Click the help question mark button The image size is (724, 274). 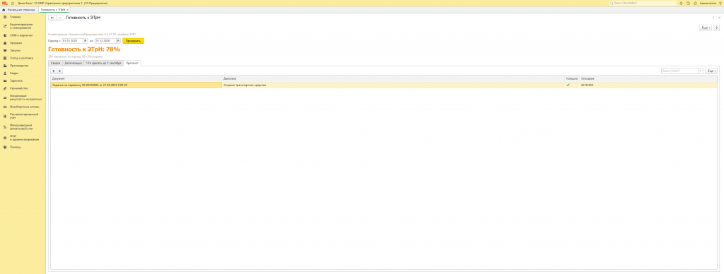(x=717, y=28)
